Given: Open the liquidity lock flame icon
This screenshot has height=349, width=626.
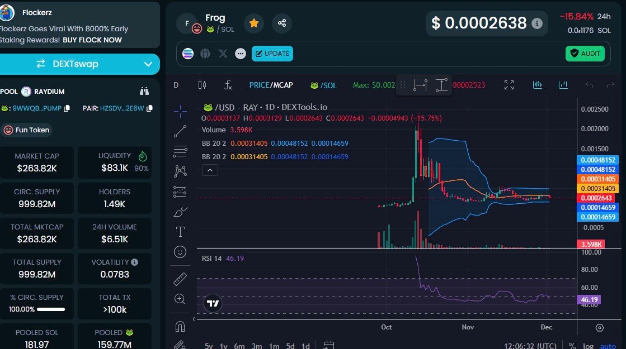Looking at the screenshot, I should 143,156.
